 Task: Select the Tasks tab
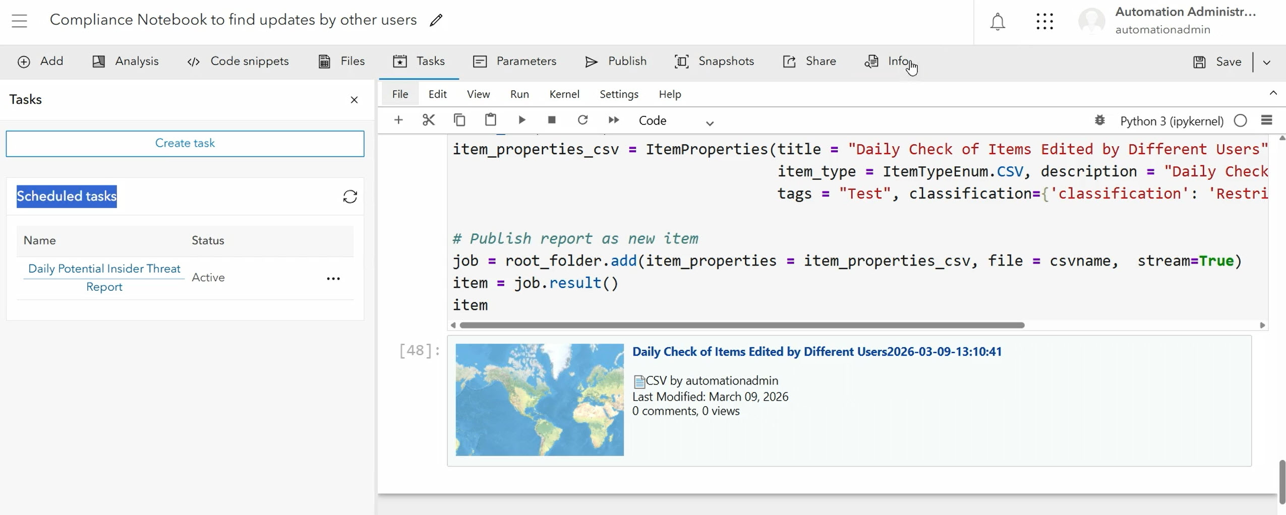(419, 61)
